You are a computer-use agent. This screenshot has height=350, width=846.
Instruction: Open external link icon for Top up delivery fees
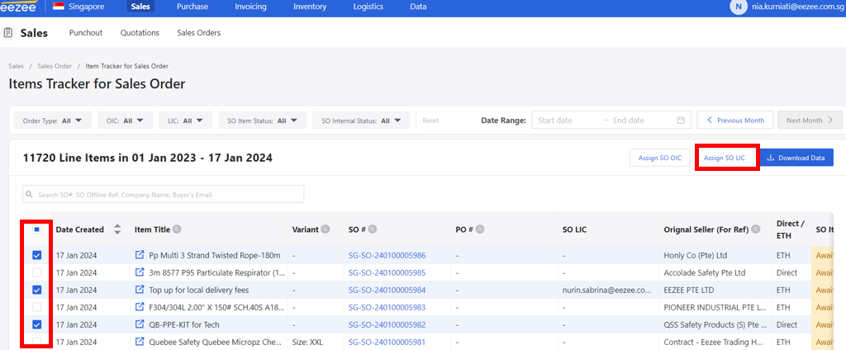pyautogui.click(x=140, y=290)
